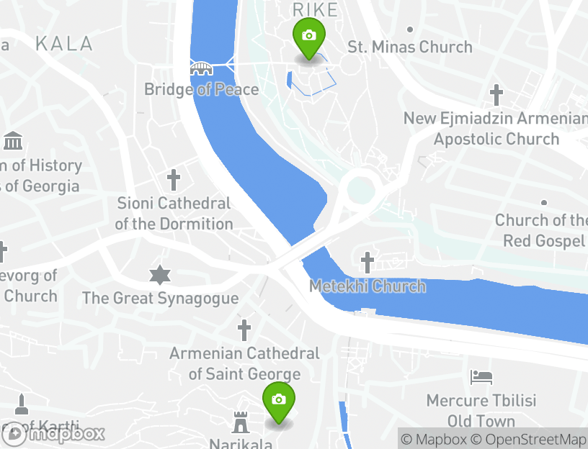Select Armenian Cathedral of Saint George cross icon
Screen dimensions: 588x449
(244, 330)
